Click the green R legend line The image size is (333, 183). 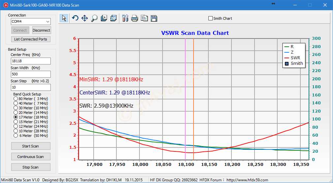[x=287, y=47]
